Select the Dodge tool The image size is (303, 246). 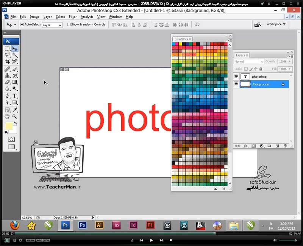(x=15, y=89)
